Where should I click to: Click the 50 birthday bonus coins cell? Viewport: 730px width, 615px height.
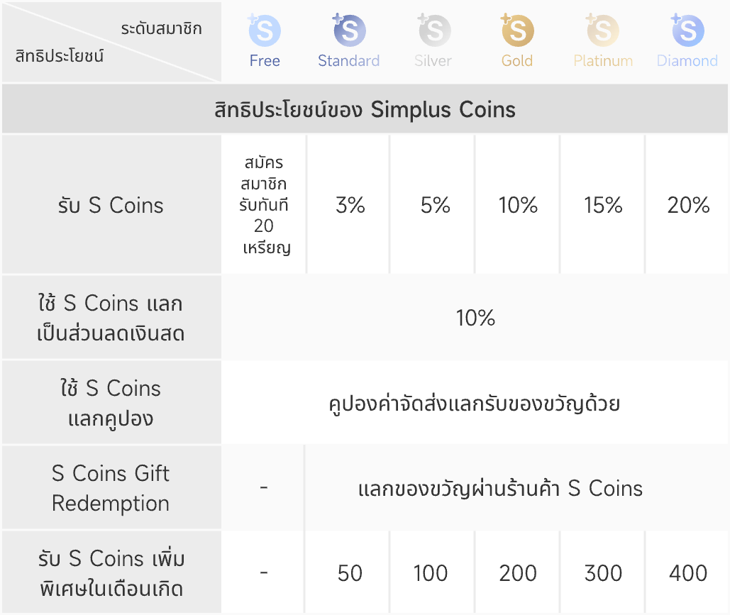pos(350,573)
